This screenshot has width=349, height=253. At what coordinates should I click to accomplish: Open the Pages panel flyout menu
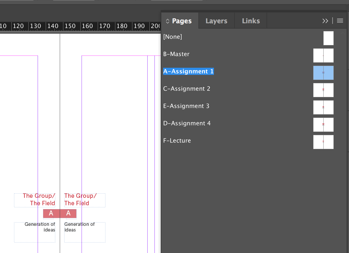coord(340,21)
